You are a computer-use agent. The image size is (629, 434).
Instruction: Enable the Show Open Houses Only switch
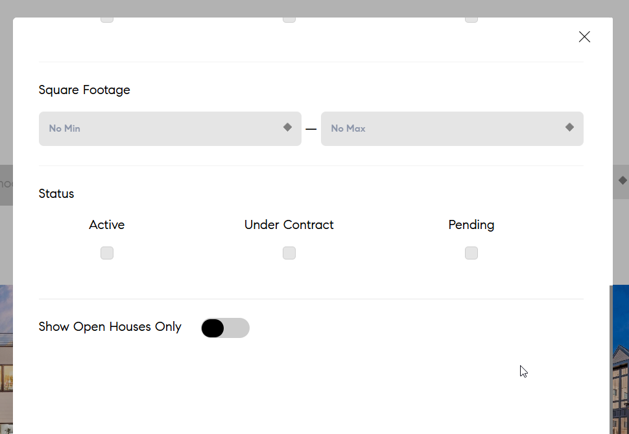[x=226, y=328]
